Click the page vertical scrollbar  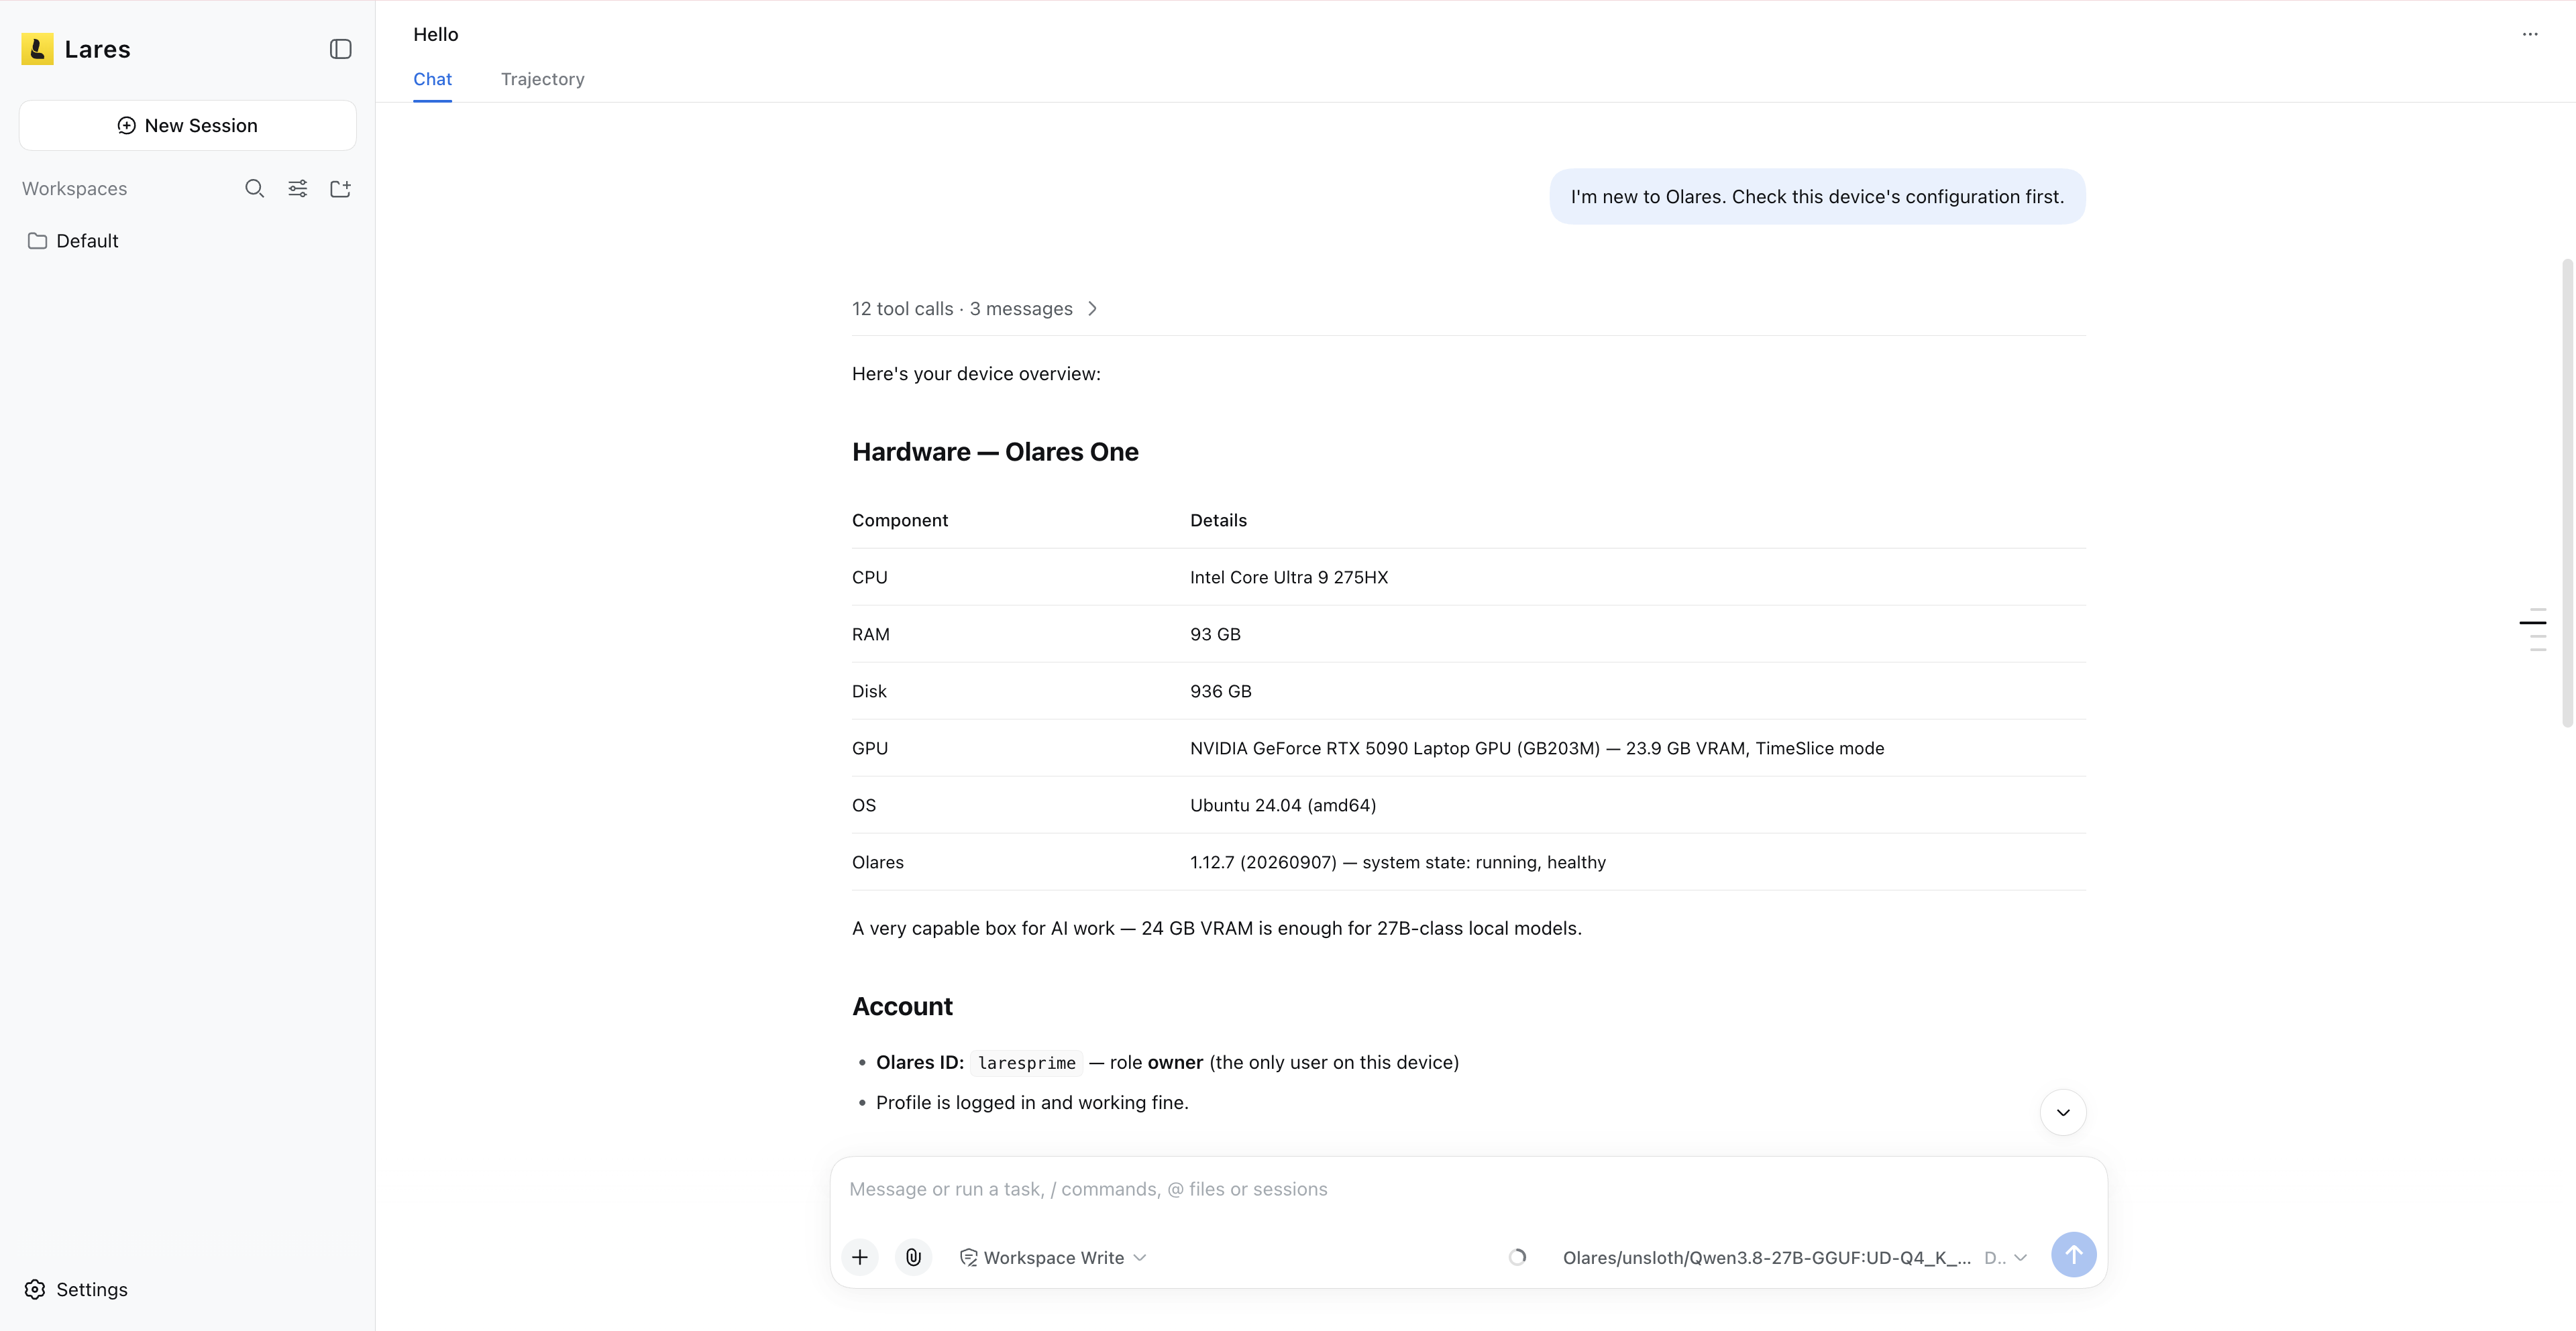coord(2567,493)
